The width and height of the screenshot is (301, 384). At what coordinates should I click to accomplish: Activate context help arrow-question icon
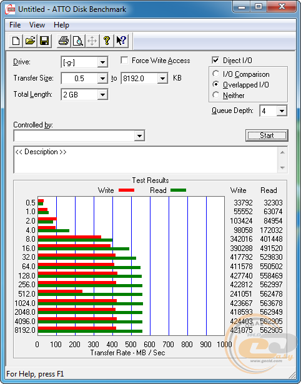pyautogui.click(x=121, y=41)
